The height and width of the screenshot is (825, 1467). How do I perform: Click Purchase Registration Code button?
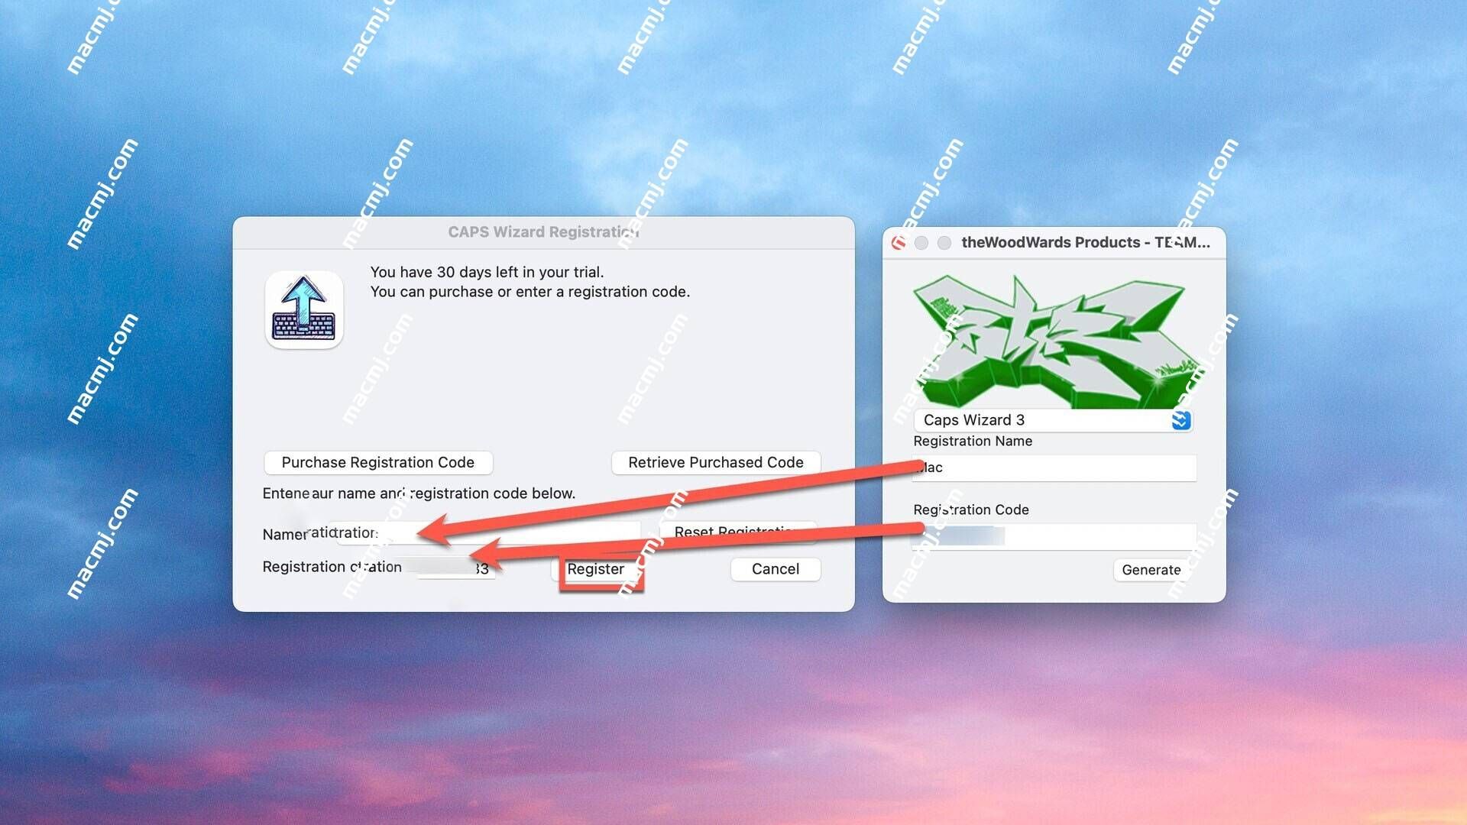pyautogui.click(x=377, y=462)
